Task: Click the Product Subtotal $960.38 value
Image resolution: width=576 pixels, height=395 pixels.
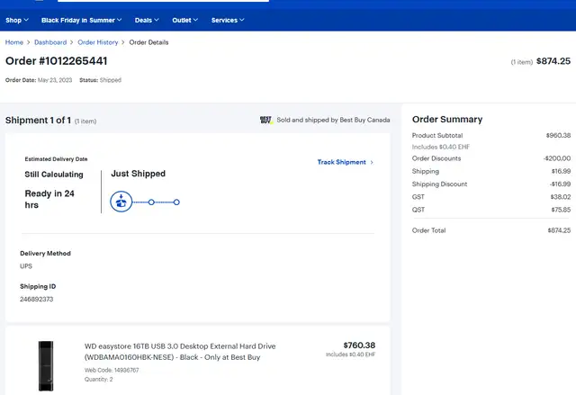Action: pyautogui.click(x=558, y=136)
